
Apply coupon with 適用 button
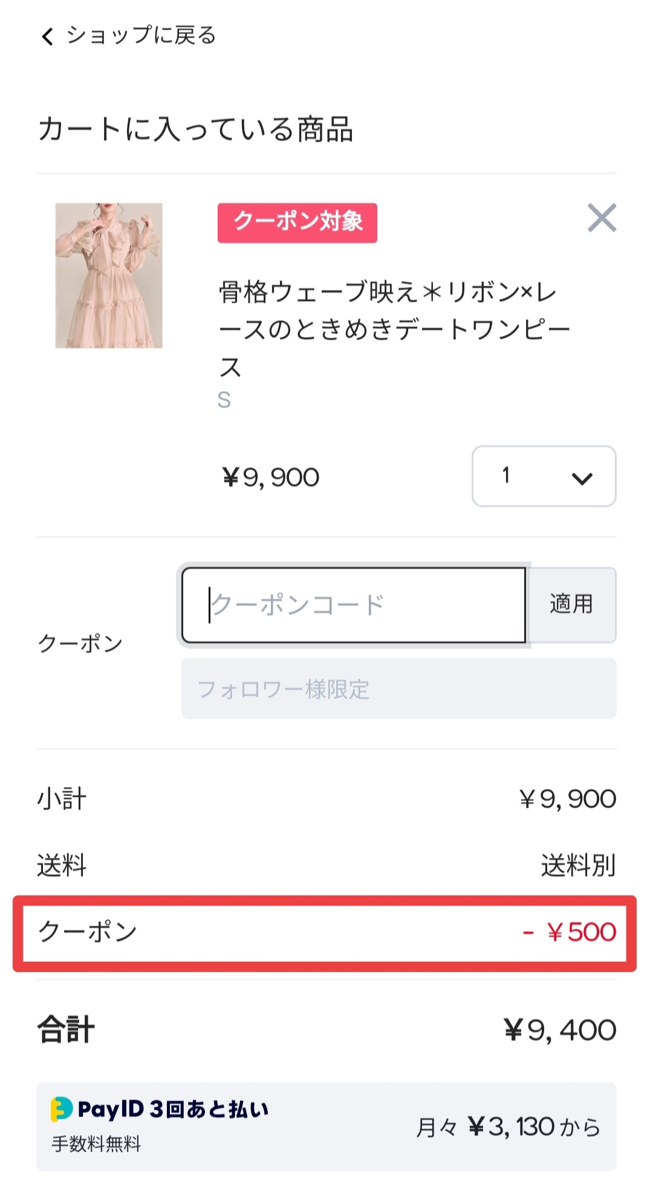pos(571,605)
